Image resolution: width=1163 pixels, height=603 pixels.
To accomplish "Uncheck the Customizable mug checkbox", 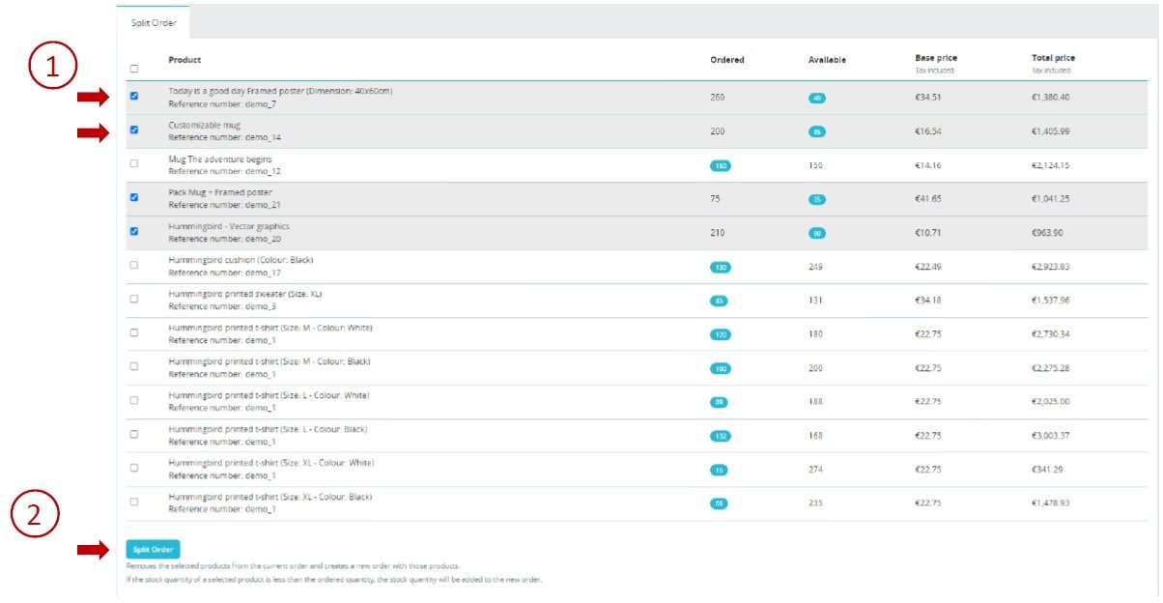I will pos(134,129).
